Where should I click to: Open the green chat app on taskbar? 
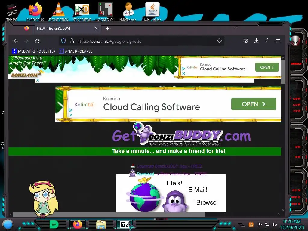pyautogui.click(x=54, y=224)
